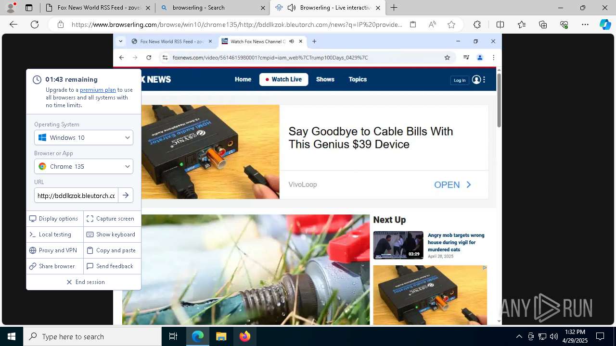The width and height of the screenshot is (616, 346).
Task: Click OPEN on VivoLoop ad
Action: click(452, 185)
